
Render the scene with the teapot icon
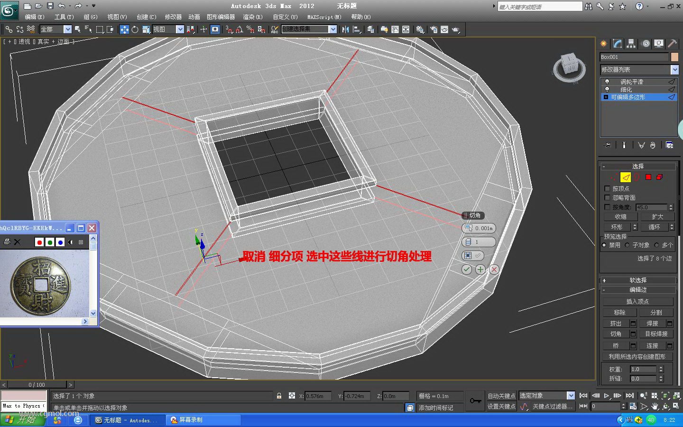coord(456,29)
